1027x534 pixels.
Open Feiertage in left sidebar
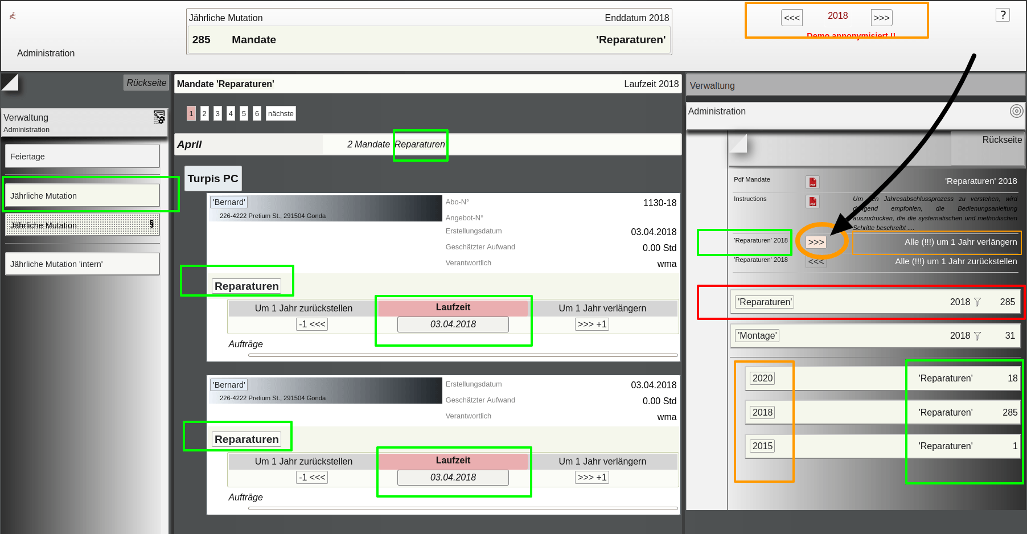tap(83, 157)
